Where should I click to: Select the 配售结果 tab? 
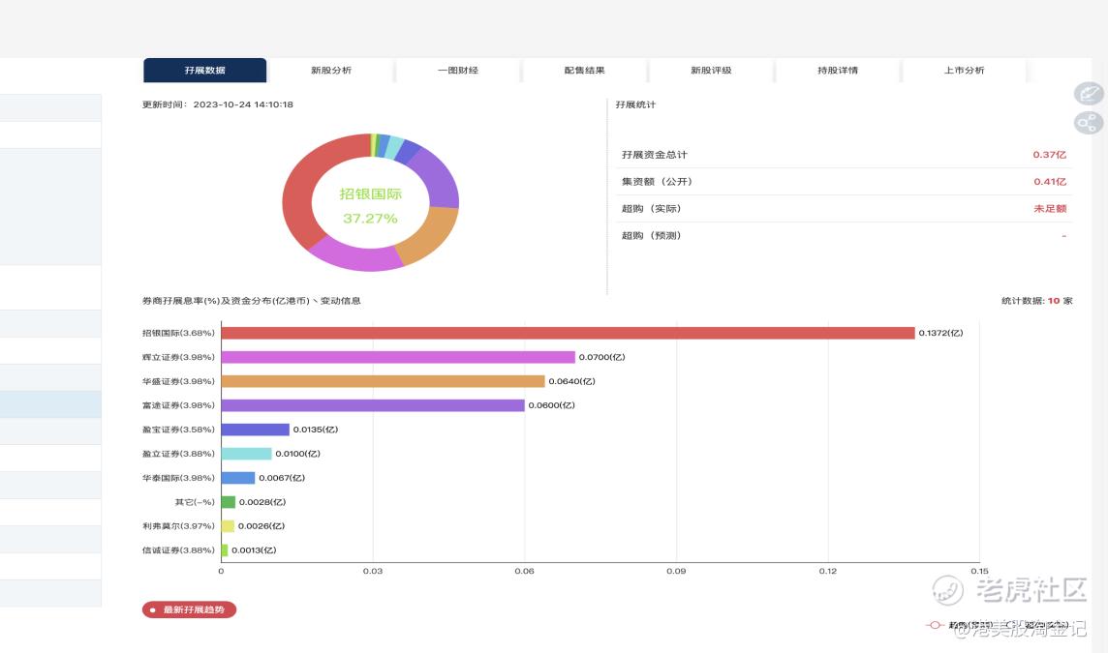click(x=584, y=70)
